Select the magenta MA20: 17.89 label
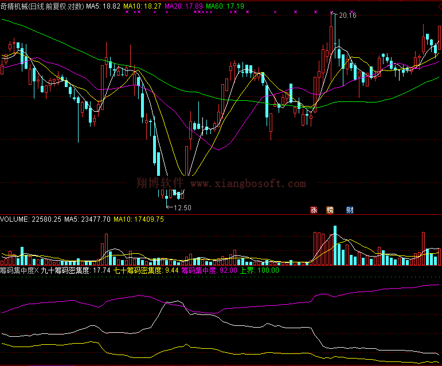Image resolution: width=442 pixels, height=366 pixels. click(x=183, y=6)
